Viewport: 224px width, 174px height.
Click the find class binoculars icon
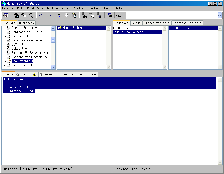point(16,16)
